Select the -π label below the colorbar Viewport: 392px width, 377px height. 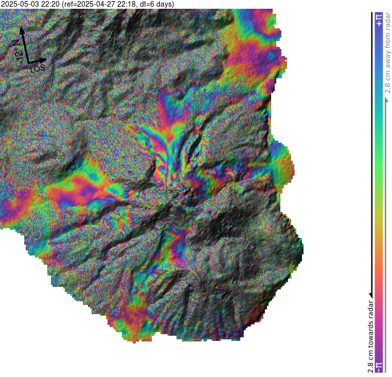(x=379, y=366)
